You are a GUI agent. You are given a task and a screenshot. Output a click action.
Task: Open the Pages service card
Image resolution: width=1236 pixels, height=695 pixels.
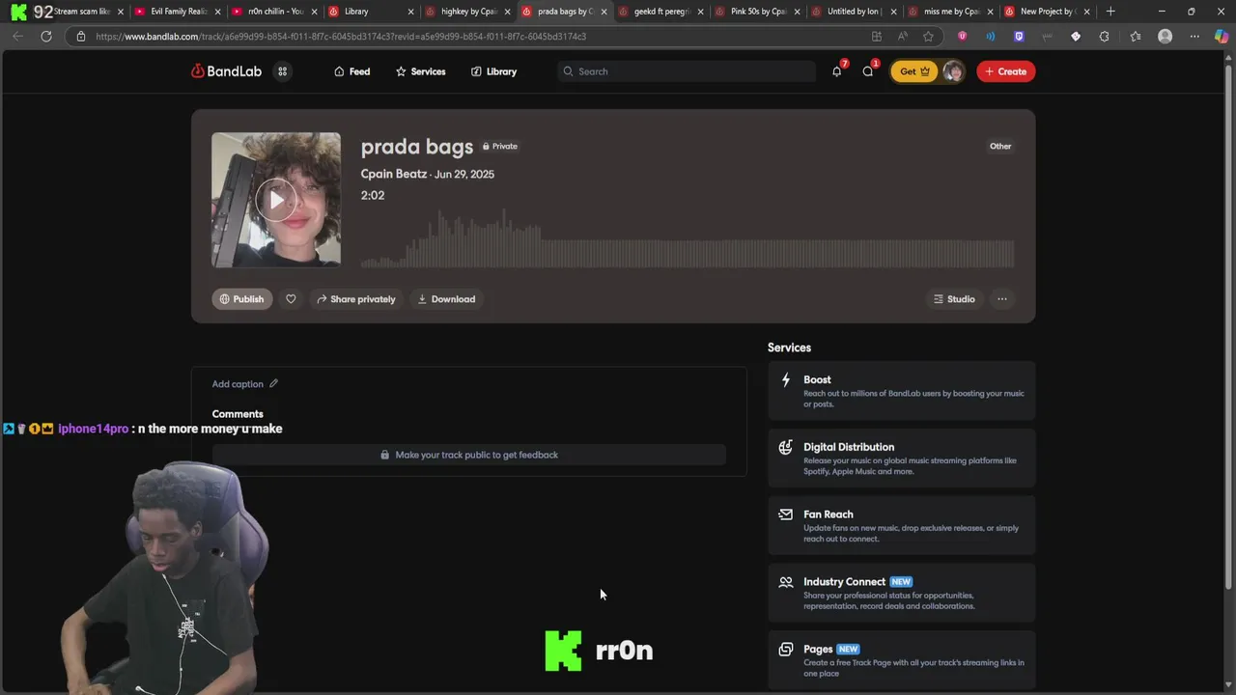coord(901,660)
